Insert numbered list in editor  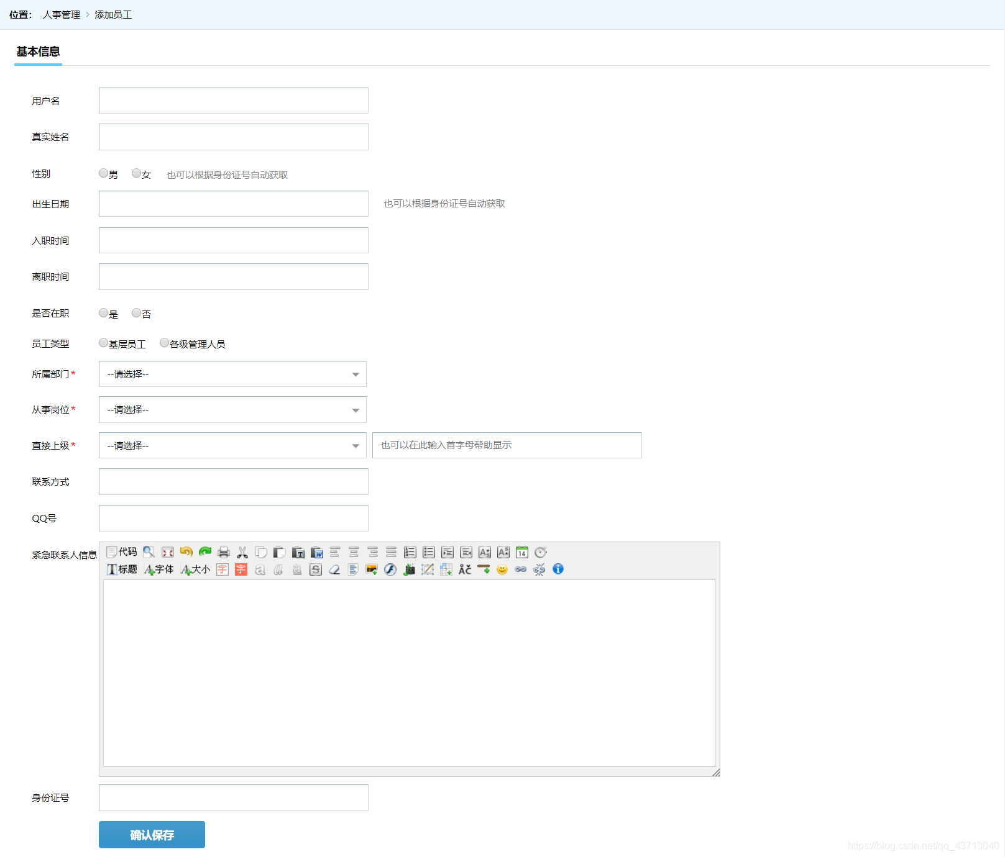(x=410, y=552)
